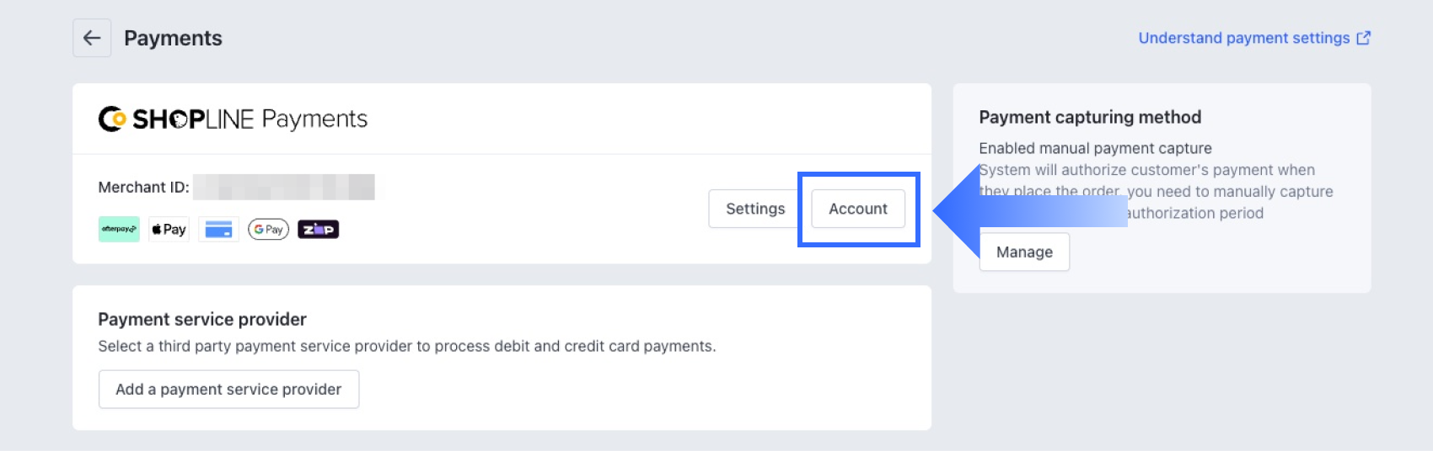Click the Apple Pay icon

click(169, 229)
